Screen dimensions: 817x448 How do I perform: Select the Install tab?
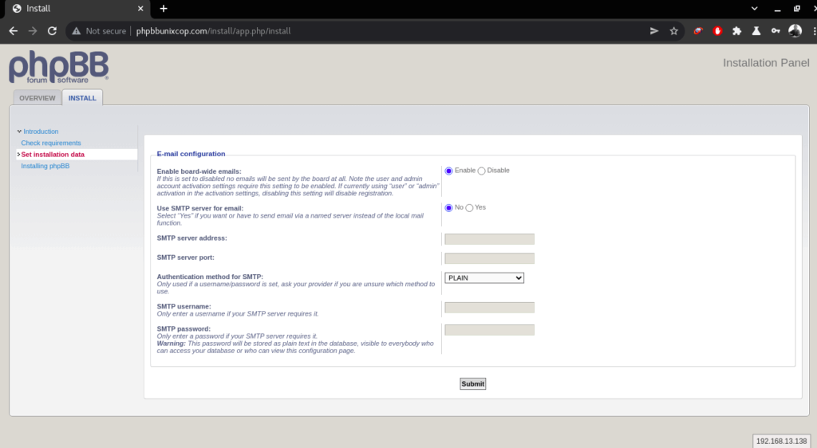[x=82, y=98]
